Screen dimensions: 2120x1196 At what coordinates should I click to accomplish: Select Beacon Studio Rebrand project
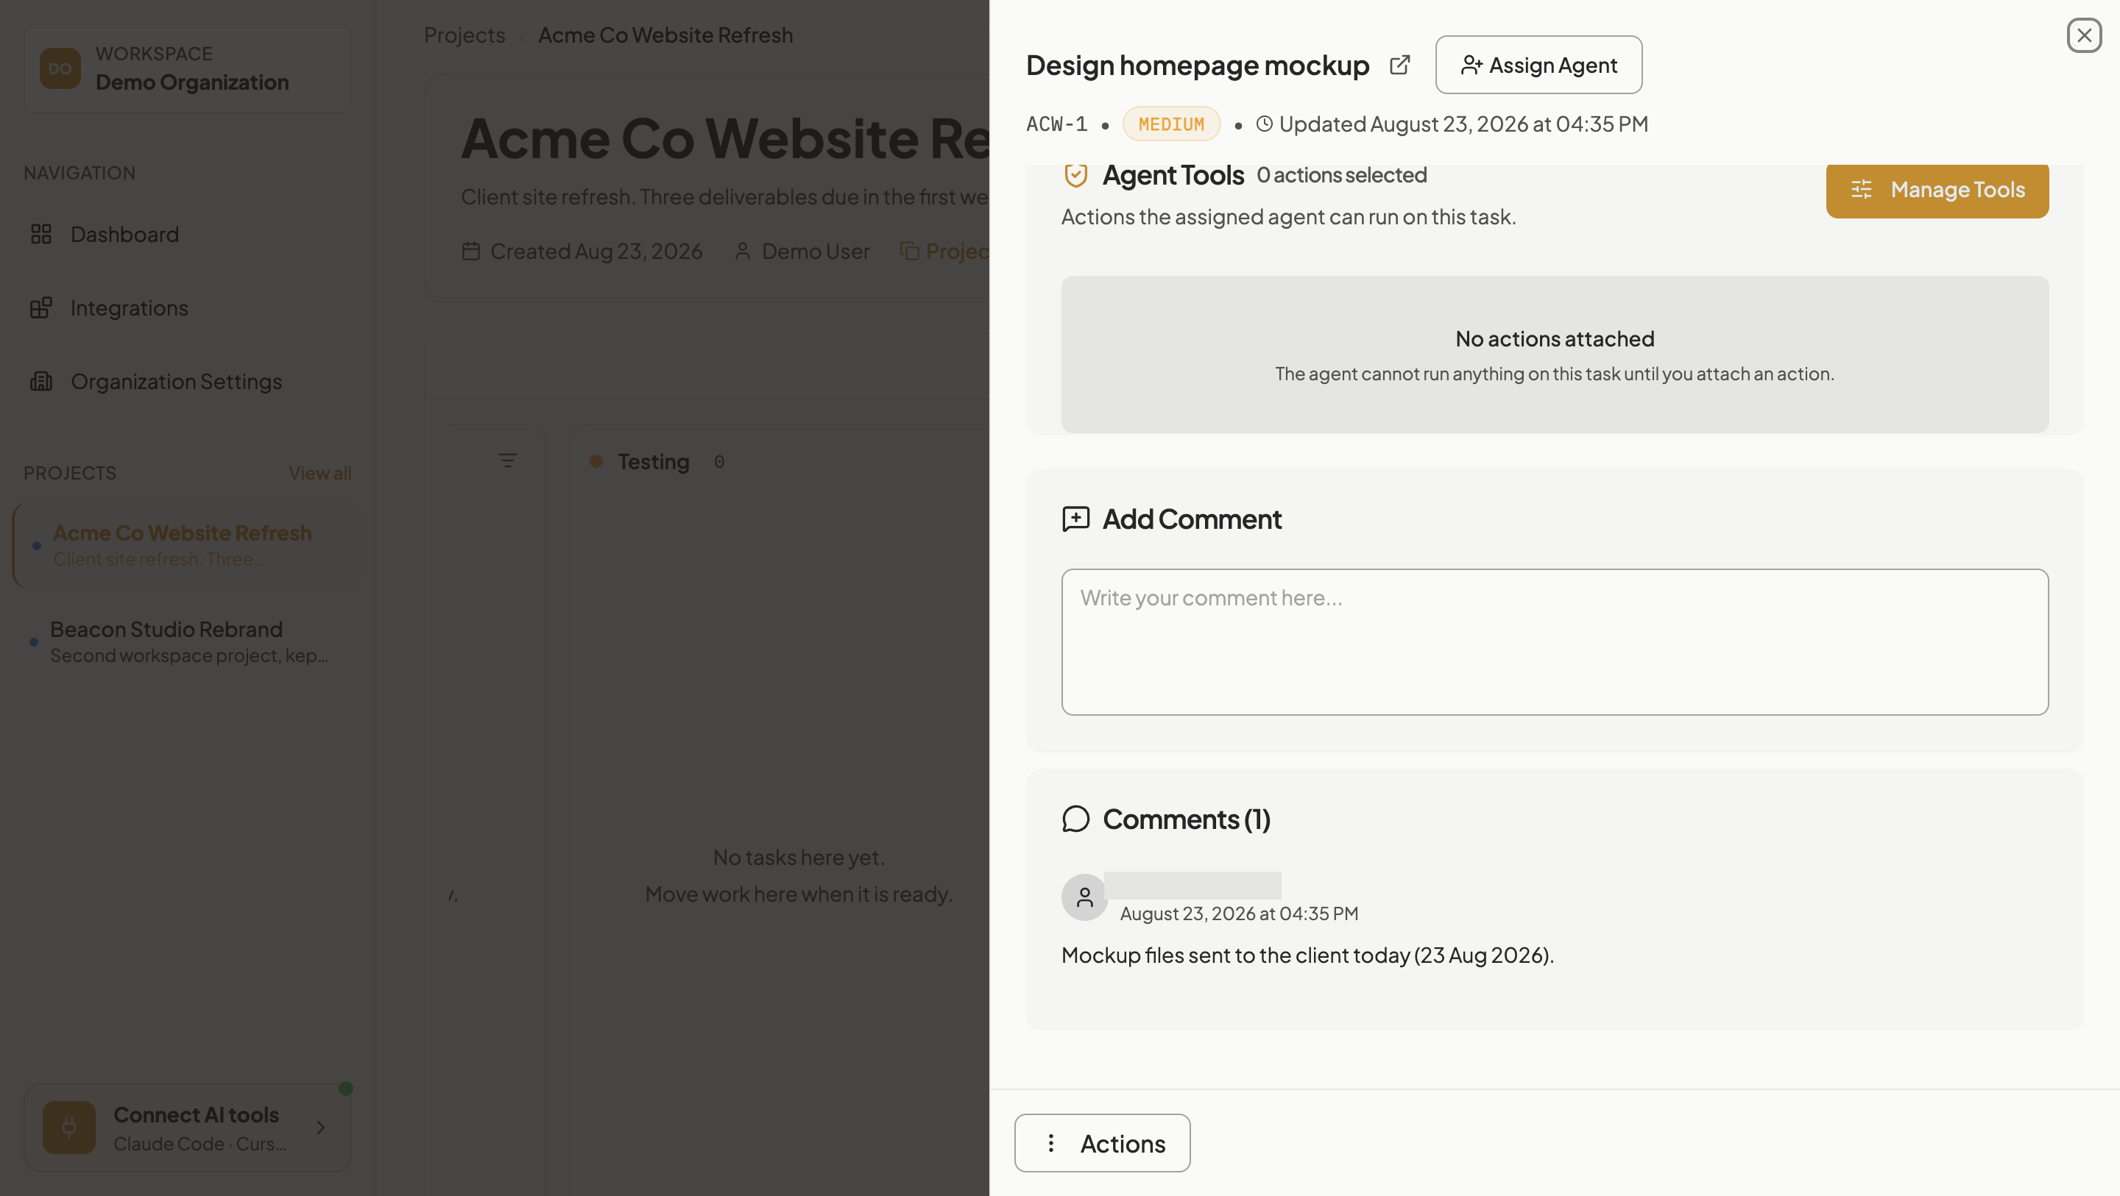188,641
